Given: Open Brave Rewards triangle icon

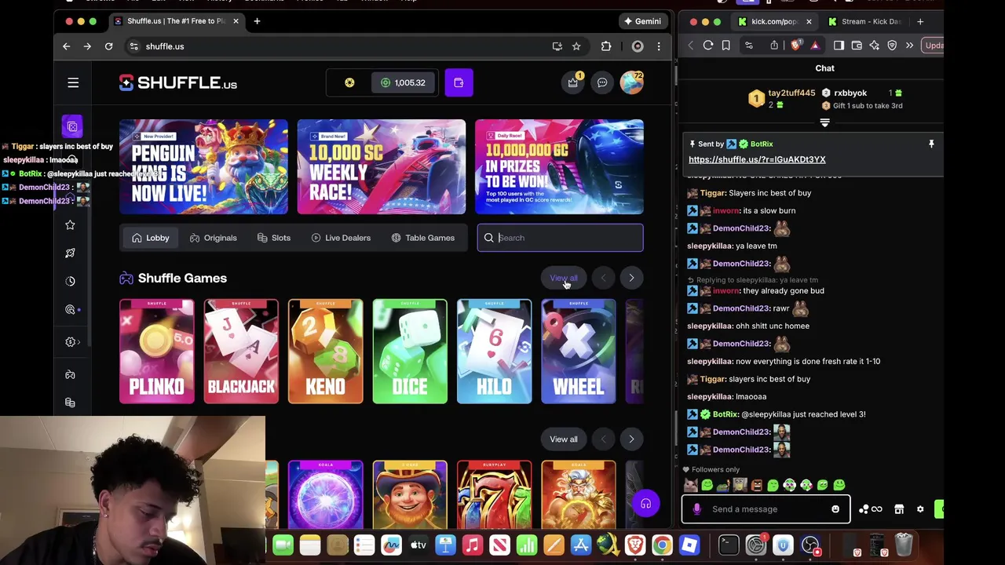Looking at the screenshot, I should click(815, 46).
